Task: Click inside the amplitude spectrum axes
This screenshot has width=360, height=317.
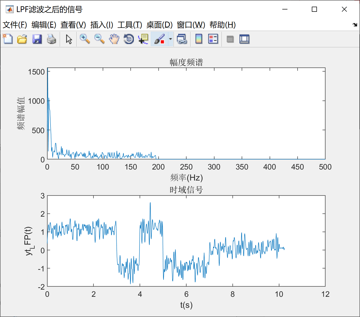Action: click(x=186, y=113)
